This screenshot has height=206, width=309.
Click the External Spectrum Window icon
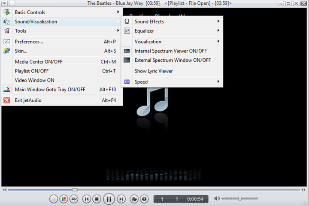(127, 60)
